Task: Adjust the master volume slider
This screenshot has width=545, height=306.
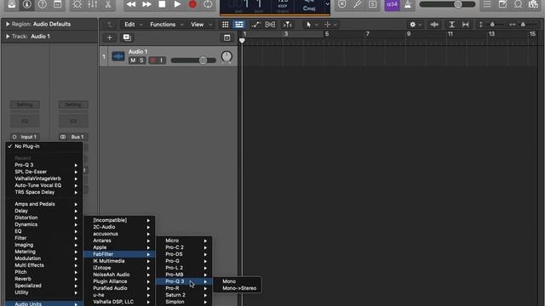Action: 447,4
